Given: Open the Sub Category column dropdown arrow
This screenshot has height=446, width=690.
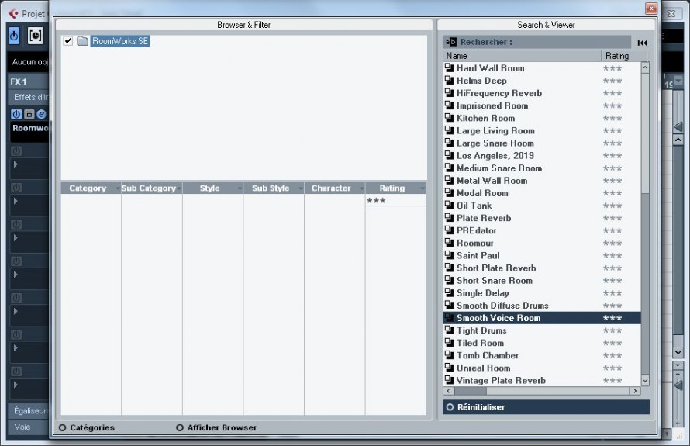Looking at the screenshot, I should [x=178, y=188].
